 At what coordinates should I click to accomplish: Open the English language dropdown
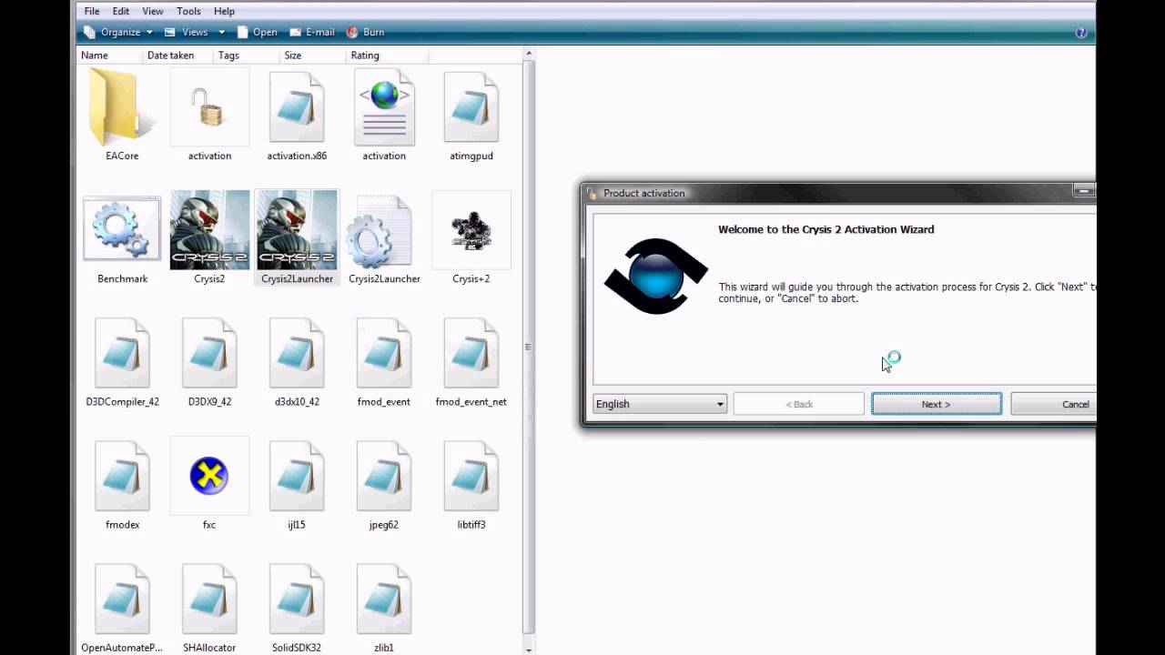point(660,404)
